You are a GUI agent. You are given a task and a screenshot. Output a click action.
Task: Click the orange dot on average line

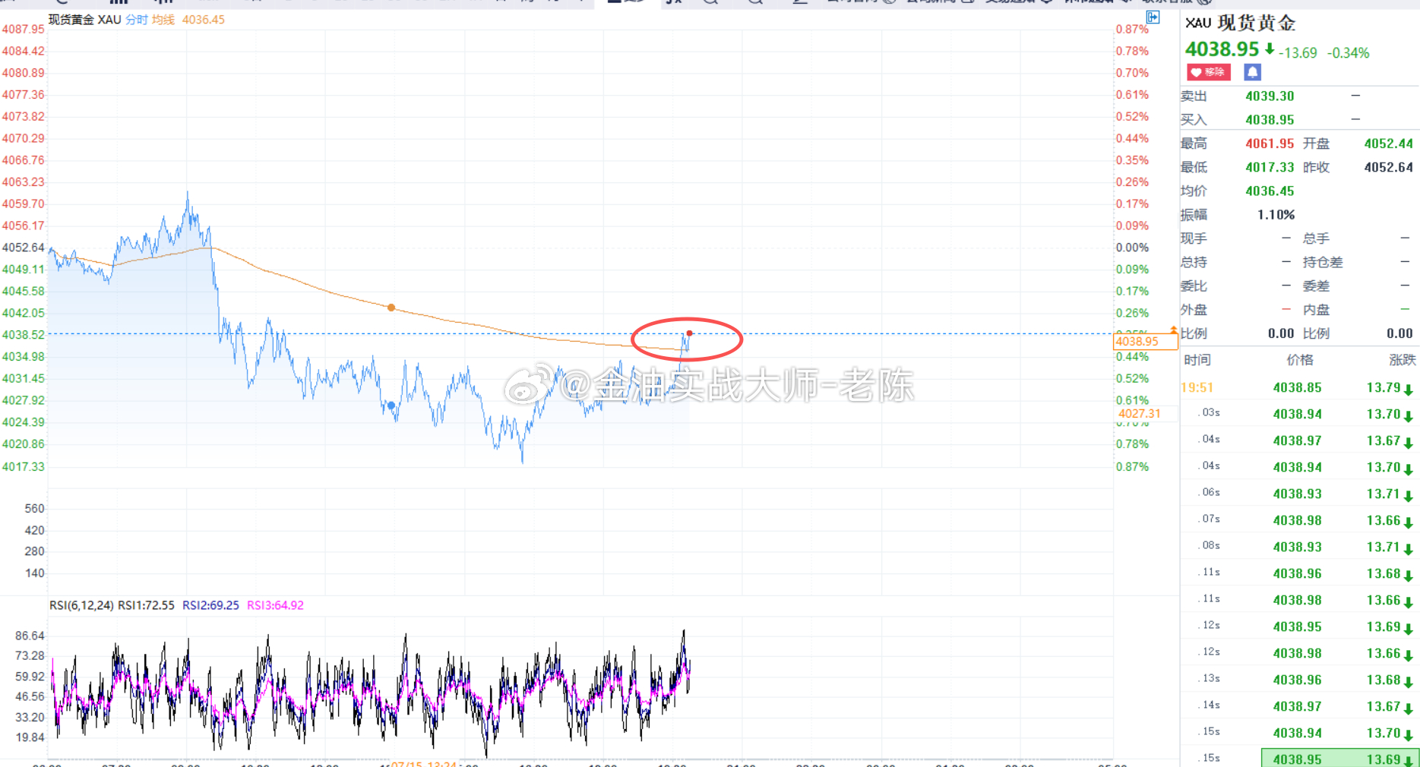tap(391, 308)
